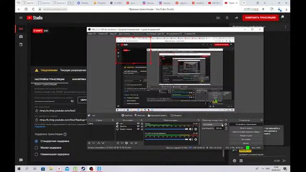306x172 pixels.
Task: Click ЗАВЕРШИТЬ ТРАНСЛЯЦИЮ button
Action: (260, 18)
